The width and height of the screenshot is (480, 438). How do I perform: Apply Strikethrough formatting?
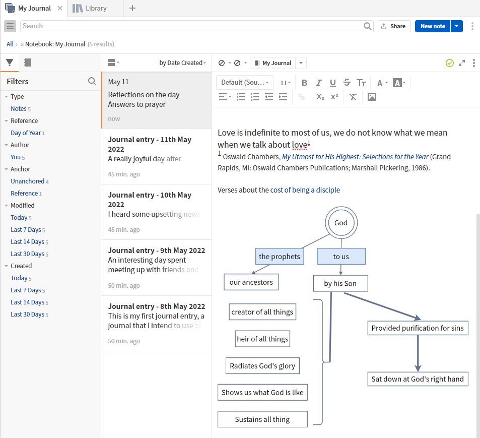[x=347, y=83]
